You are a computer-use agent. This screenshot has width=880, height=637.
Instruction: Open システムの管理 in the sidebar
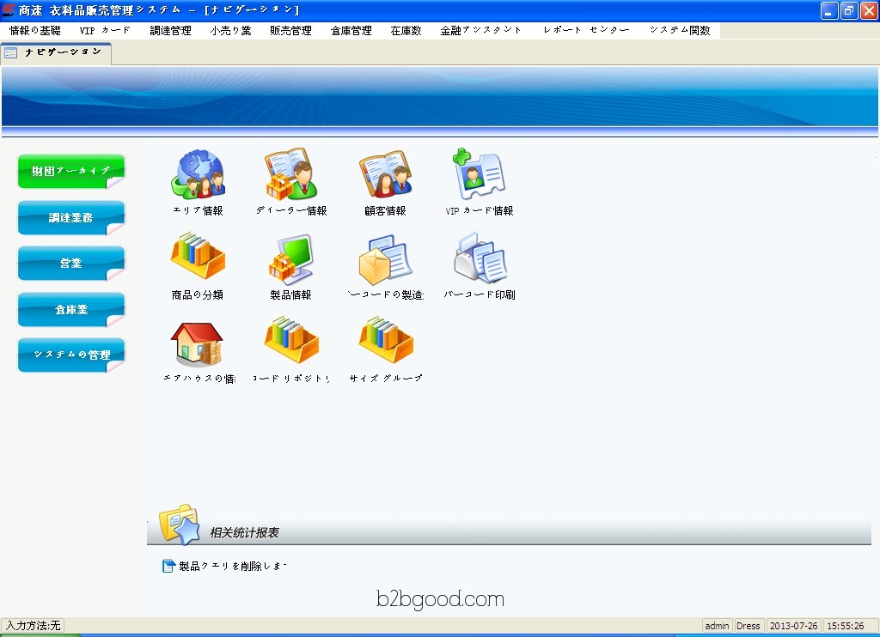coord(70,355)
